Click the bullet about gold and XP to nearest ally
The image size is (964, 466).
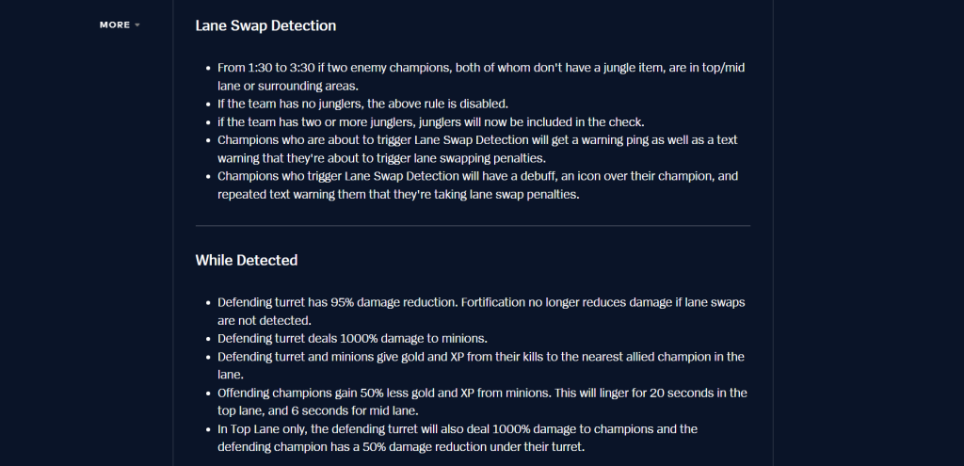[481, 366]
